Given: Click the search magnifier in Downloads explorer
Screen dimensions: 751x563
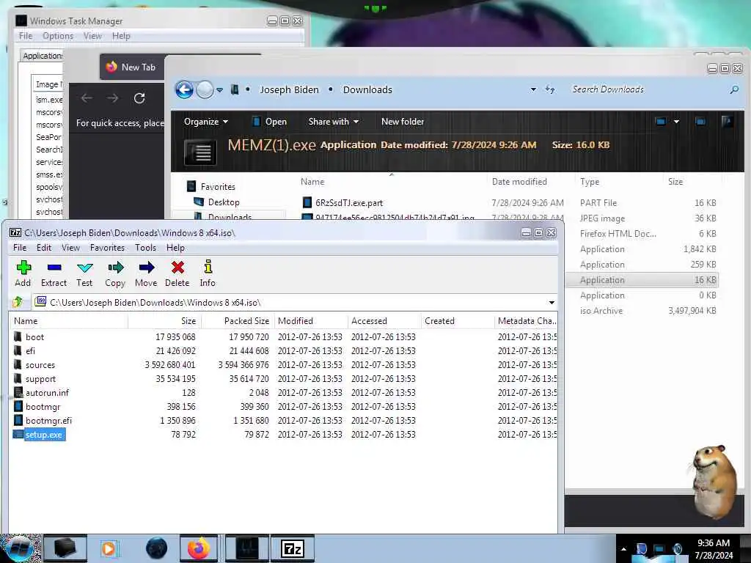Looking at the screenshot, I should click(733, 89).
